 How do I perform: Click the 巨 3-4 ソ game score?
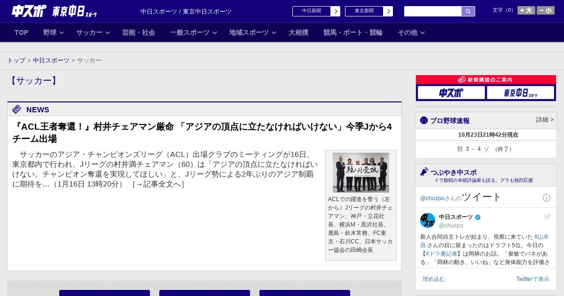click(x=486, y=149)
